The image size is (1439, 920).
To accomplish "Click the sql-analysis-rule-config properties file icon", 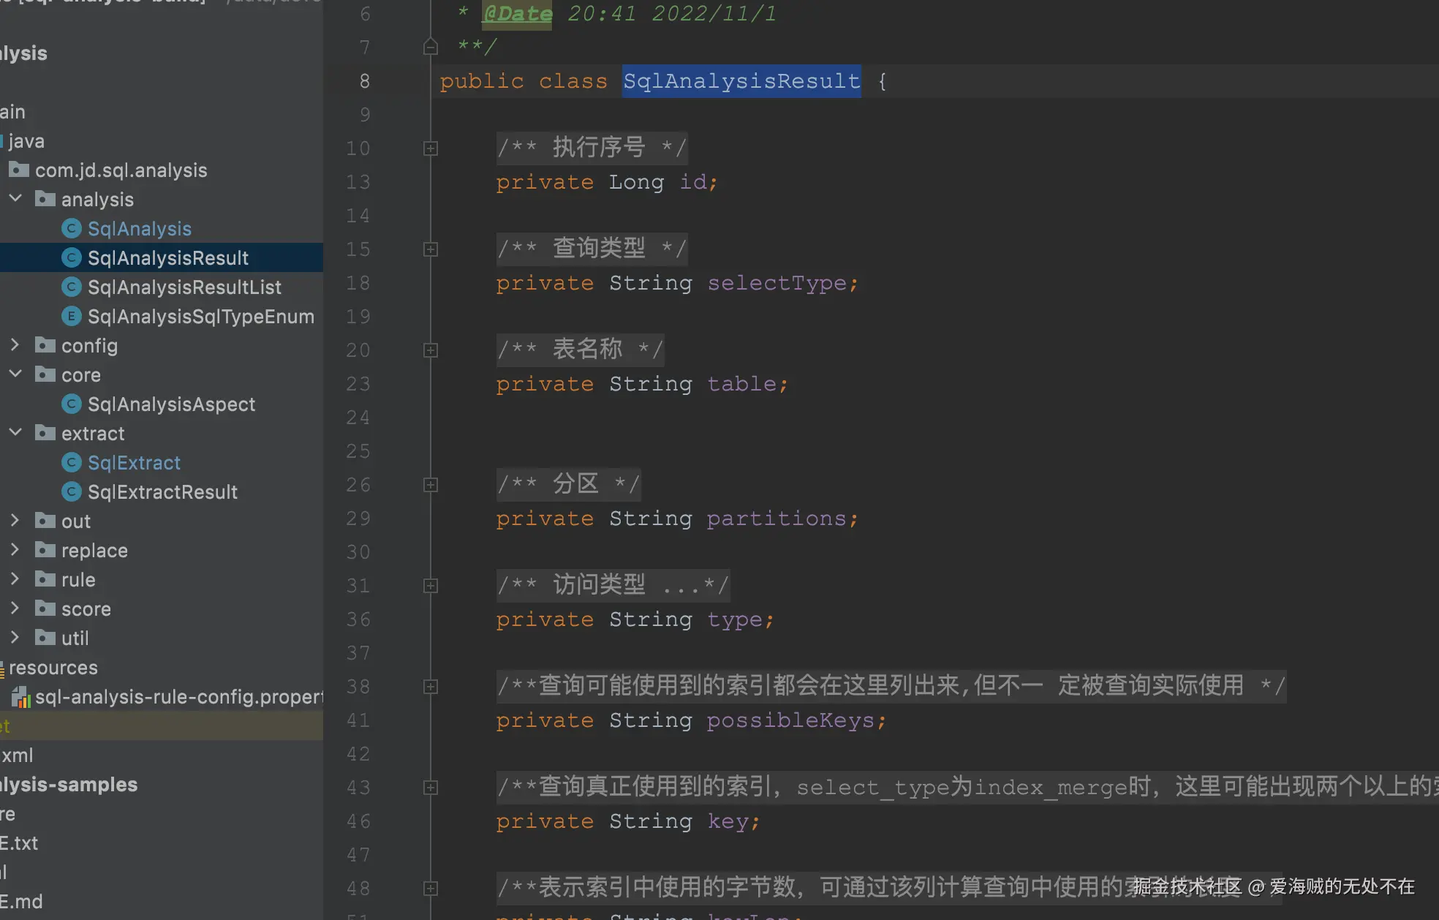I will click(20, 697).
